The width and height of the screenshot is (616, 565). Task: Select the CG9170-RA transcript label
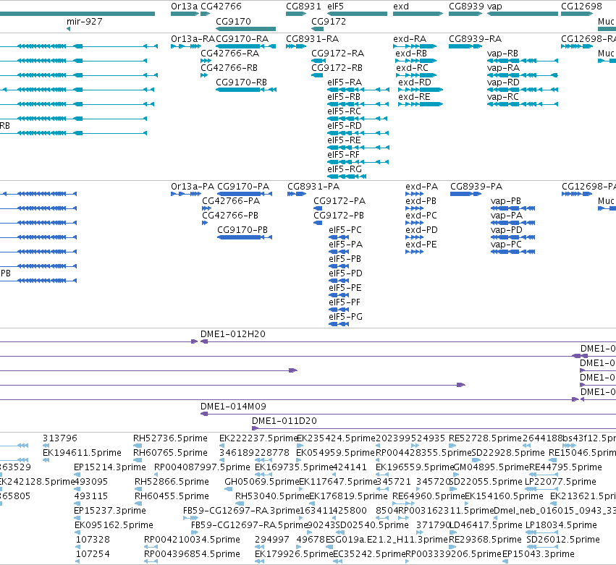coord(242,39)
